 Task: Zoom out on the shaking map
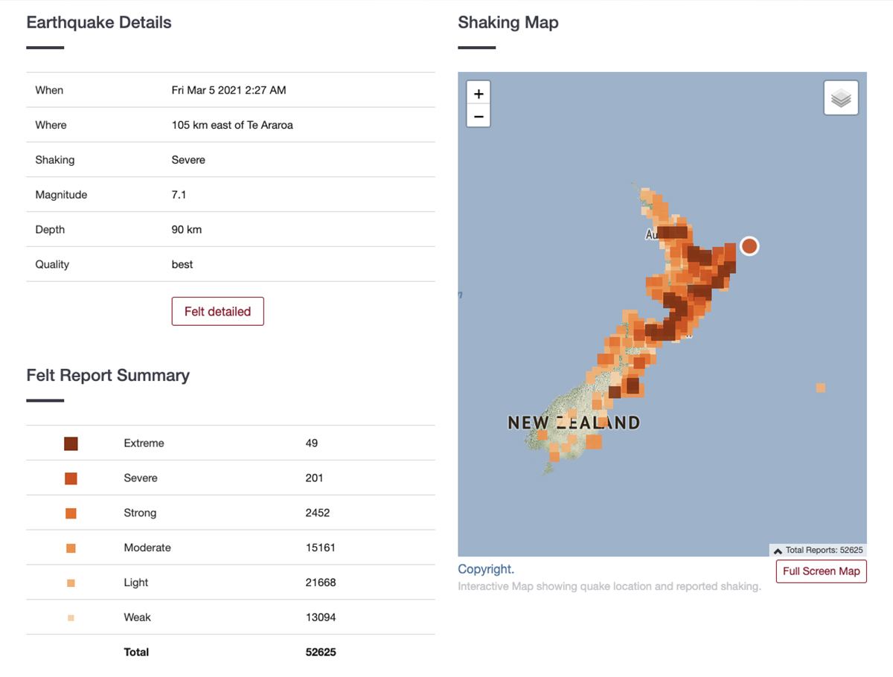(478, 116)
